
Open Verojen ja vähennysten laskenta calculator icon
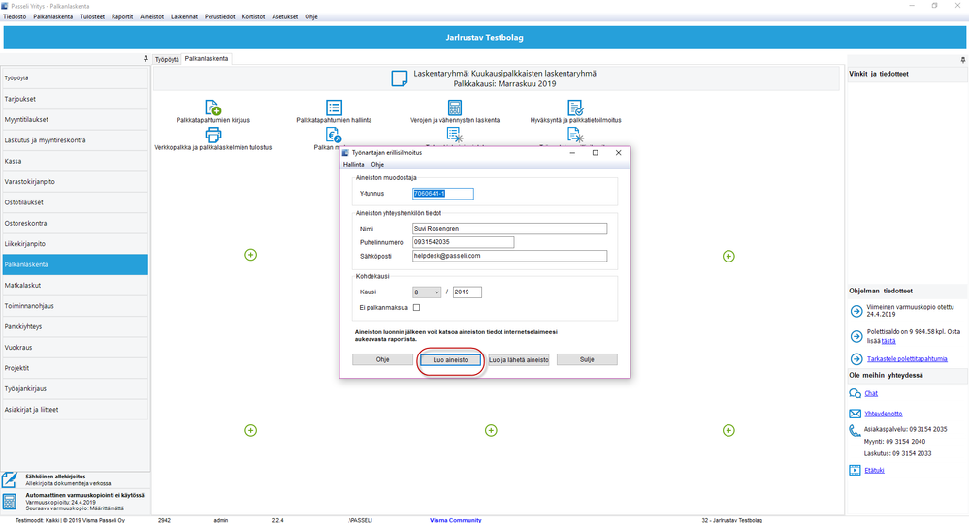click(455, 108)
